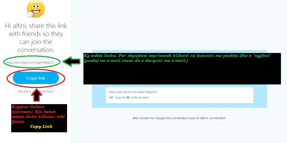The image size is (287, 143).
Task: Click the blue Copy link button
Action: [36, 78]
